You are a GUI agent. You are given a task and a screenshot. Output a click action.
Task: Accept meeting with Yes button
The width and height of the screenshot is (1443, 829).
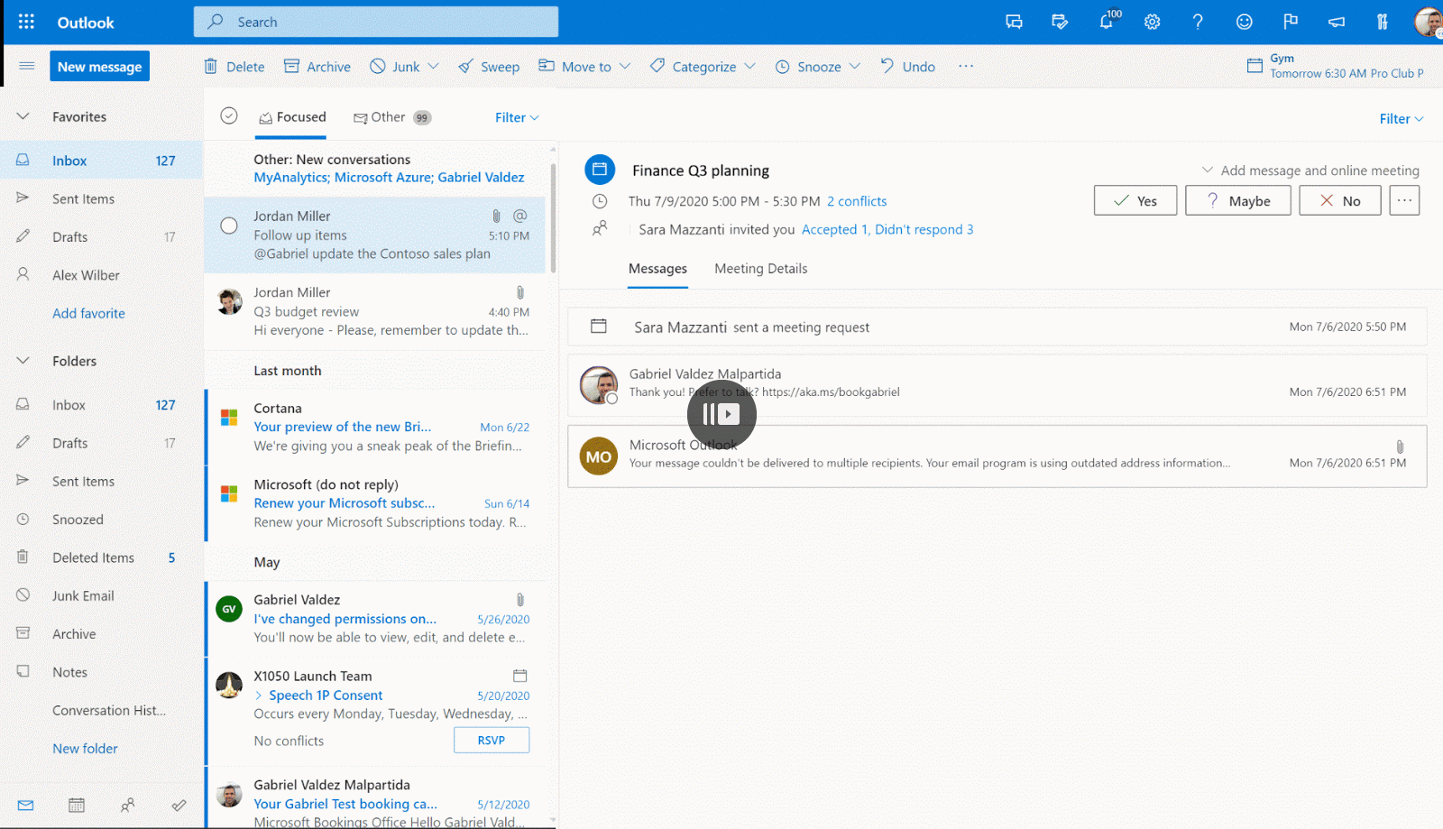tap(1135, 200)
